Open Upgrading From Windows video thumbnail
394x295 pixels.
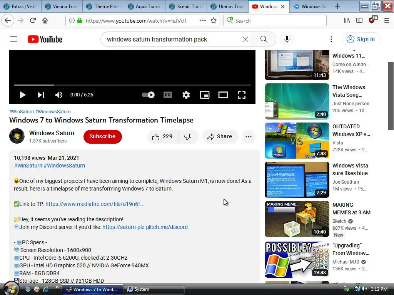pos(297,260)
